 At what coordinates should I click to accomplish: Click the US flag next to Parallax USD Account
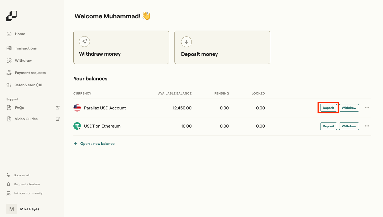pos(77,108)
